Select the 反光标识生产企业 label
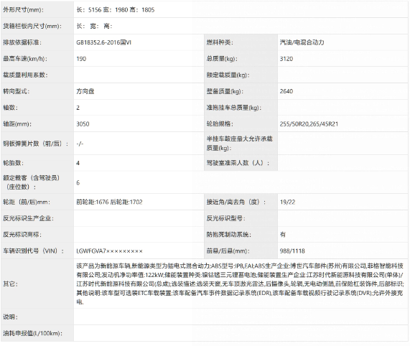 click(x=28, y=218)
